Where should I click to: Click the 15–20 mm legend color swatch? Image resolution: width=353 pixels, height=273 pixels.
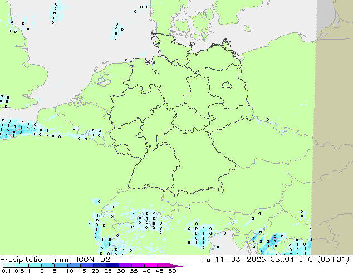click(86, 266)
